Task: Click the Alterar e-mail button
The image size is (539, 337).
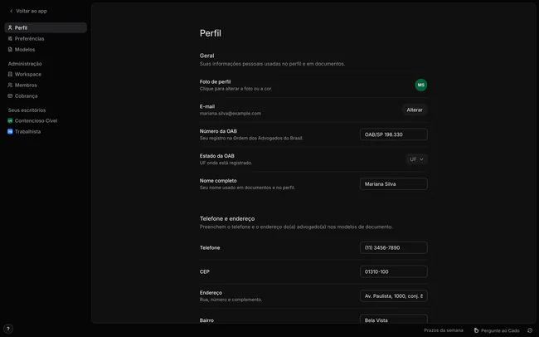Action: [x=415, y=110]
